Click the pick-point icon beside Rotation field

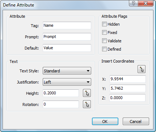87,104
